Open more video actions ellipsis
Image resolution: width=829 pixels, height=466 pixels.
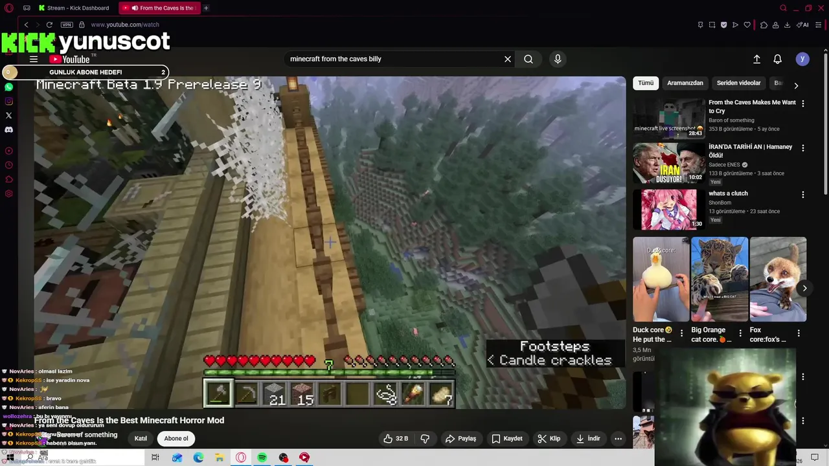click(618, 439)
